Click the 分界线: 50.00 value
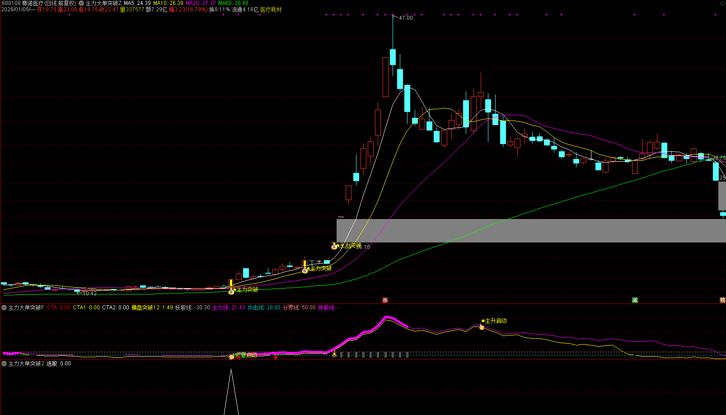 [299, 308]
